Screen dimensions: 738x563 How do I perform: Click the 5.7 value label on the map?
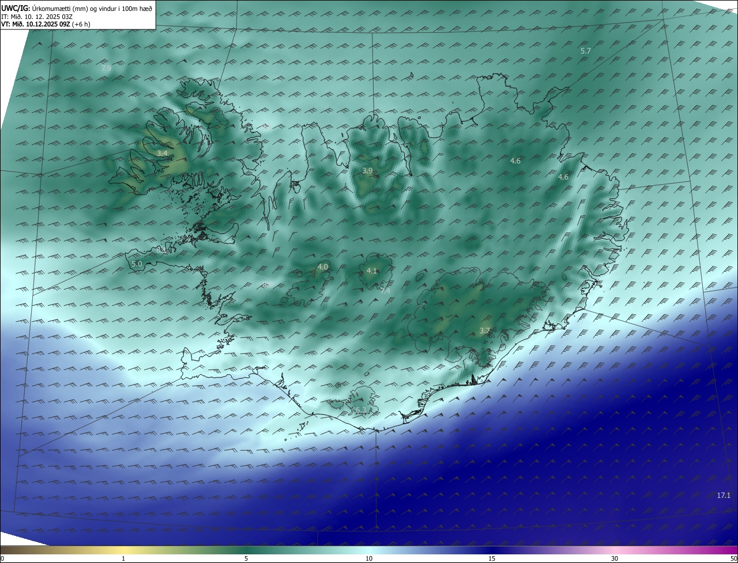[586, 51]
